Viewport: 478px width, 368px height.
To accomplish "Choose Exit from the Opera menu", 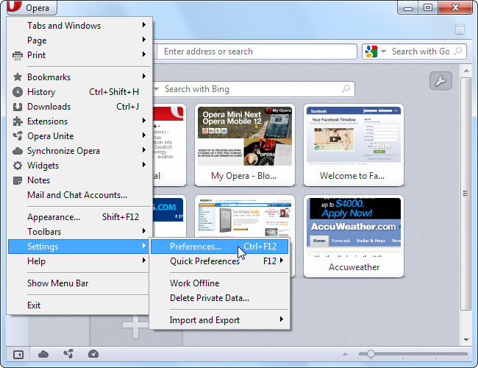I will 80,305.
